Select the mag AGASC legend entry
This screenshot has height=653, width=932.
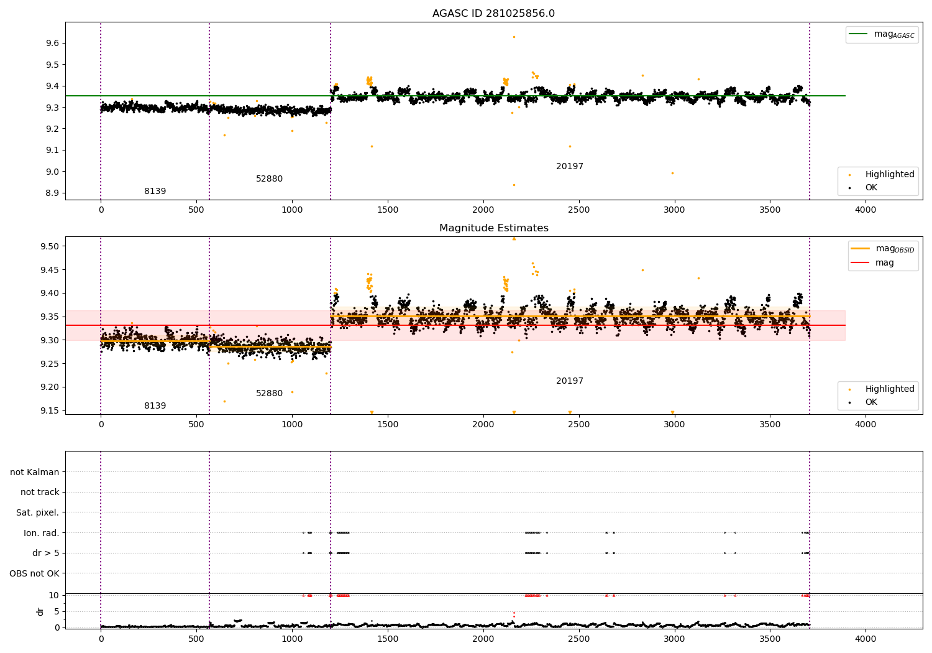(x=882, y=34)
